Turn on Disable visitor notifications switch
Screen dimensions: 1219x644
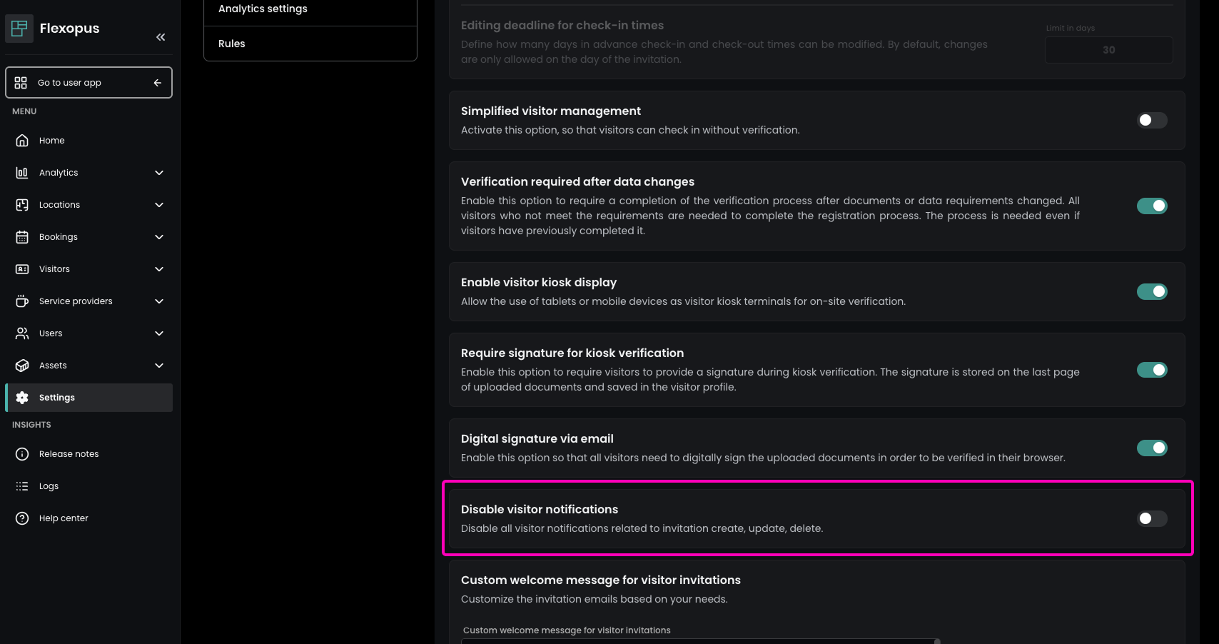tap(1151, 518)
